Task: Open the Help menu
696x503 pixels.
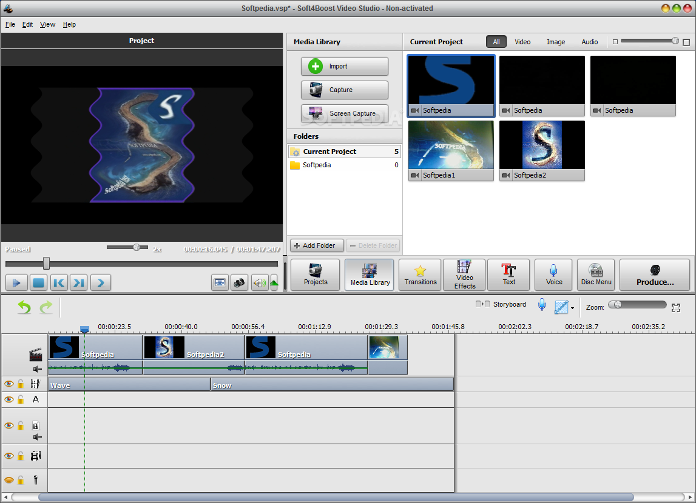Action: pos(69,24)
